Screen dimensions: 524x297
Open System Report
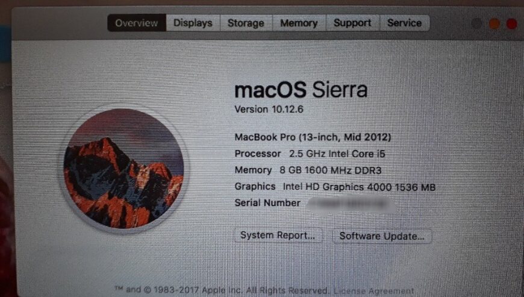coord(278,236)
